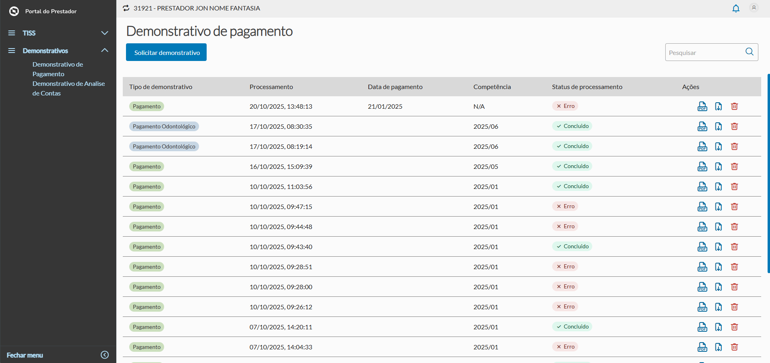
Task: Click the Status de processamento column header
Action: click(587, 87)
